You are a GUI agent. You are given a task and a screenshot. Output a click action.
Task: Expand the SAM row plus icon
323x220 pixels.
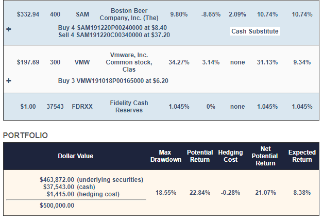[8, 30]
